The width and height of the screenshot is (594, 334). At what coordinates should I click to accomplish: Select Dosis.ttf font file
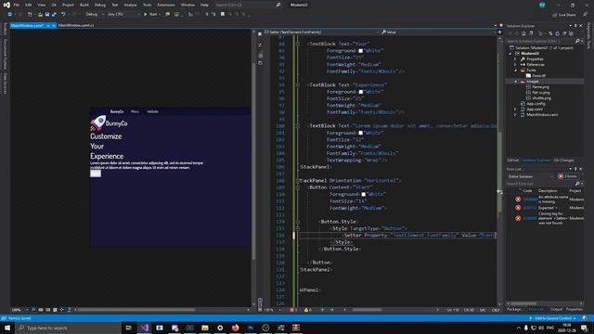pyautogui.click(x=538, y=76)
